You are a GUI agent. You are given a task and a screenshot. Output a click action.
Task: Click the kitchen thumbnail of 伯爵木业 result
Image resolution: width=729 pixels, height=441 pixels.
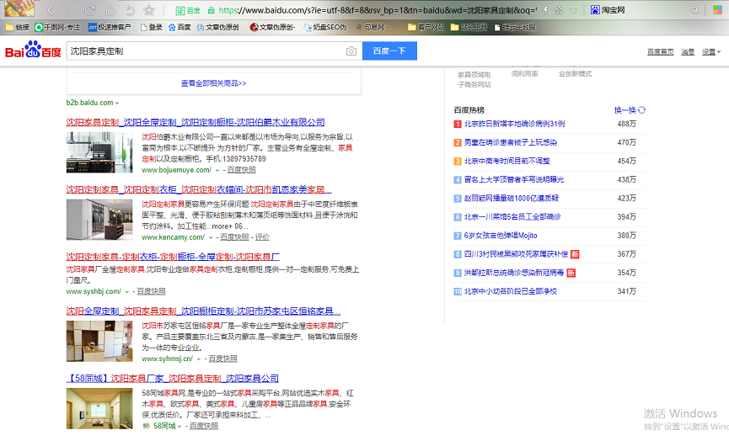tap(99, 152)
